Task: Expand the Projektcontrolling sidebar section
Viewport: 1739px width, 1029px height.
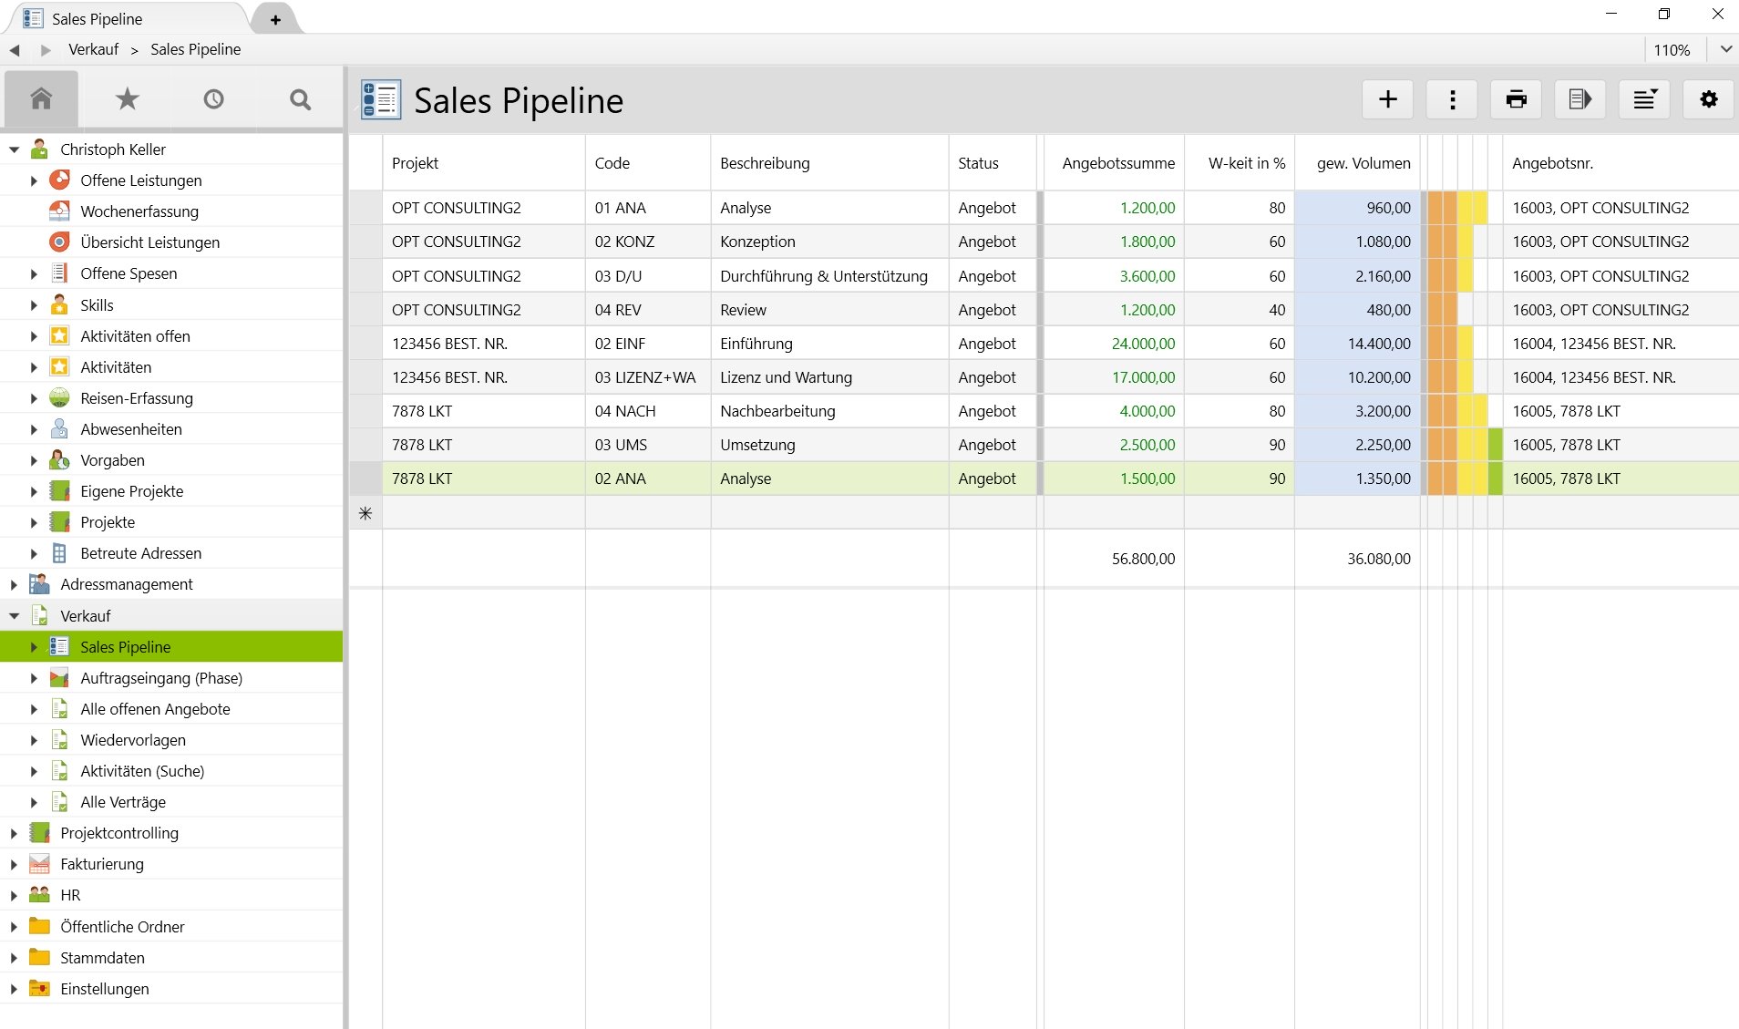Action: click(12, 832)
